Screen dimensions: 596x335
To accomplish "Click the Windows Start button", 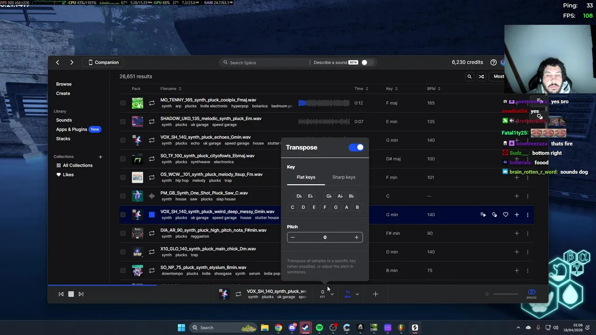I will 181,328.
